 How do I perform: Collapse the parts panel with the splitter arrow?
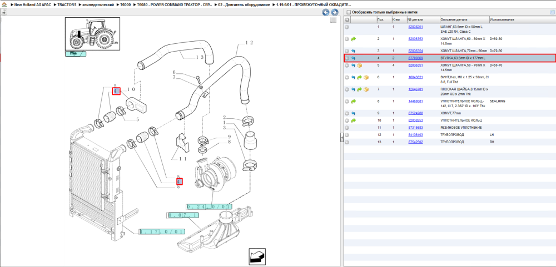pos(342,137)
